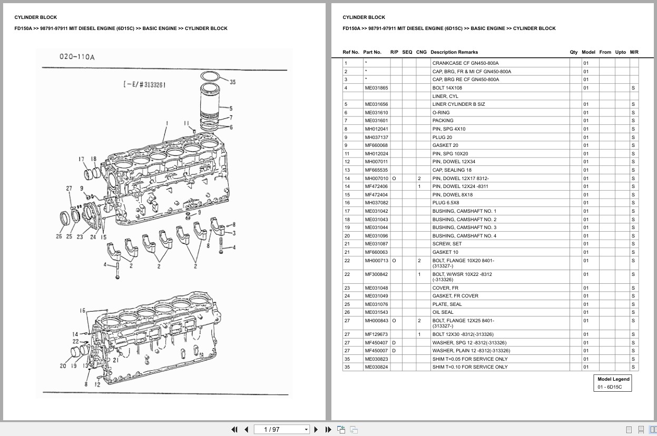Click the 01 - 6D15C legend entry
The height and width of the screenshot is (436, 657).
(x=610, y=387)
